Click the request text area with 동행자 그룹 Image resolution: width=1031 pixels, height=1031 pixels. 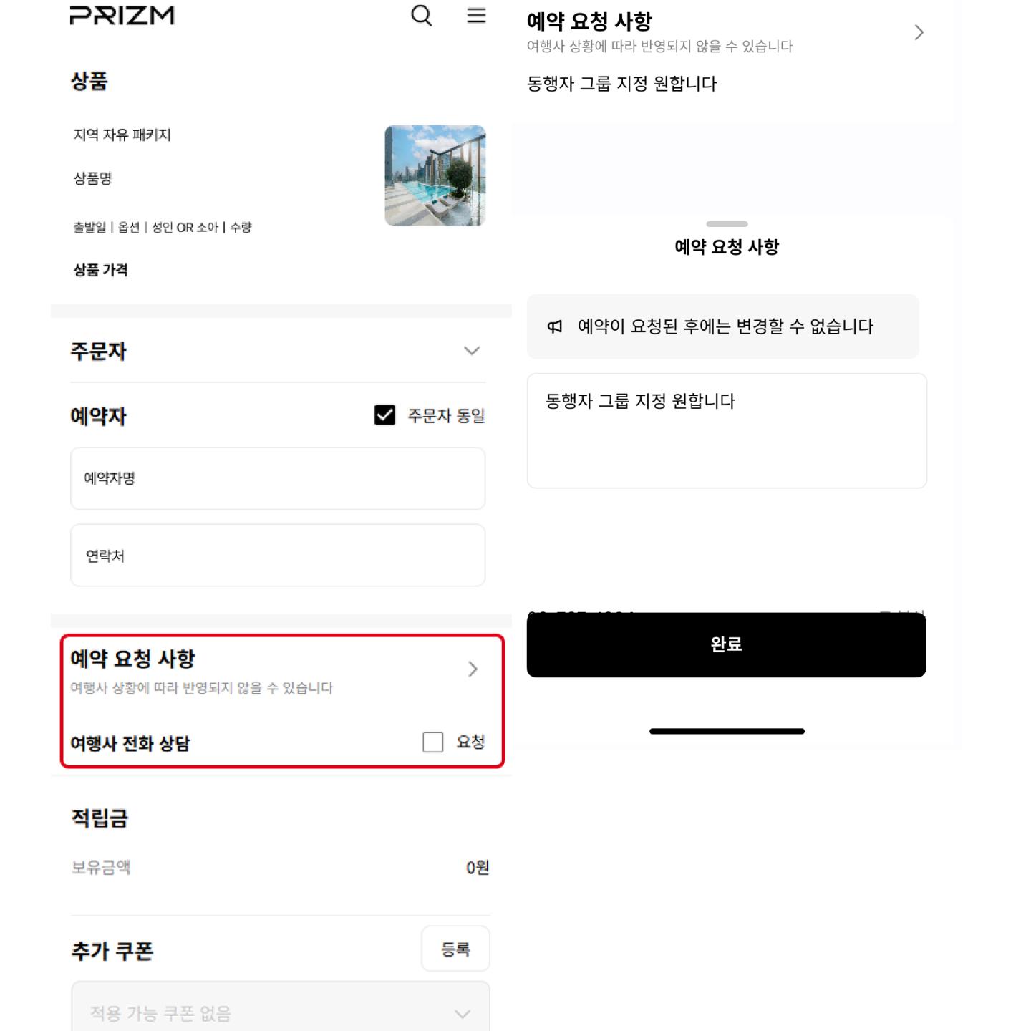tap(727, 430)
